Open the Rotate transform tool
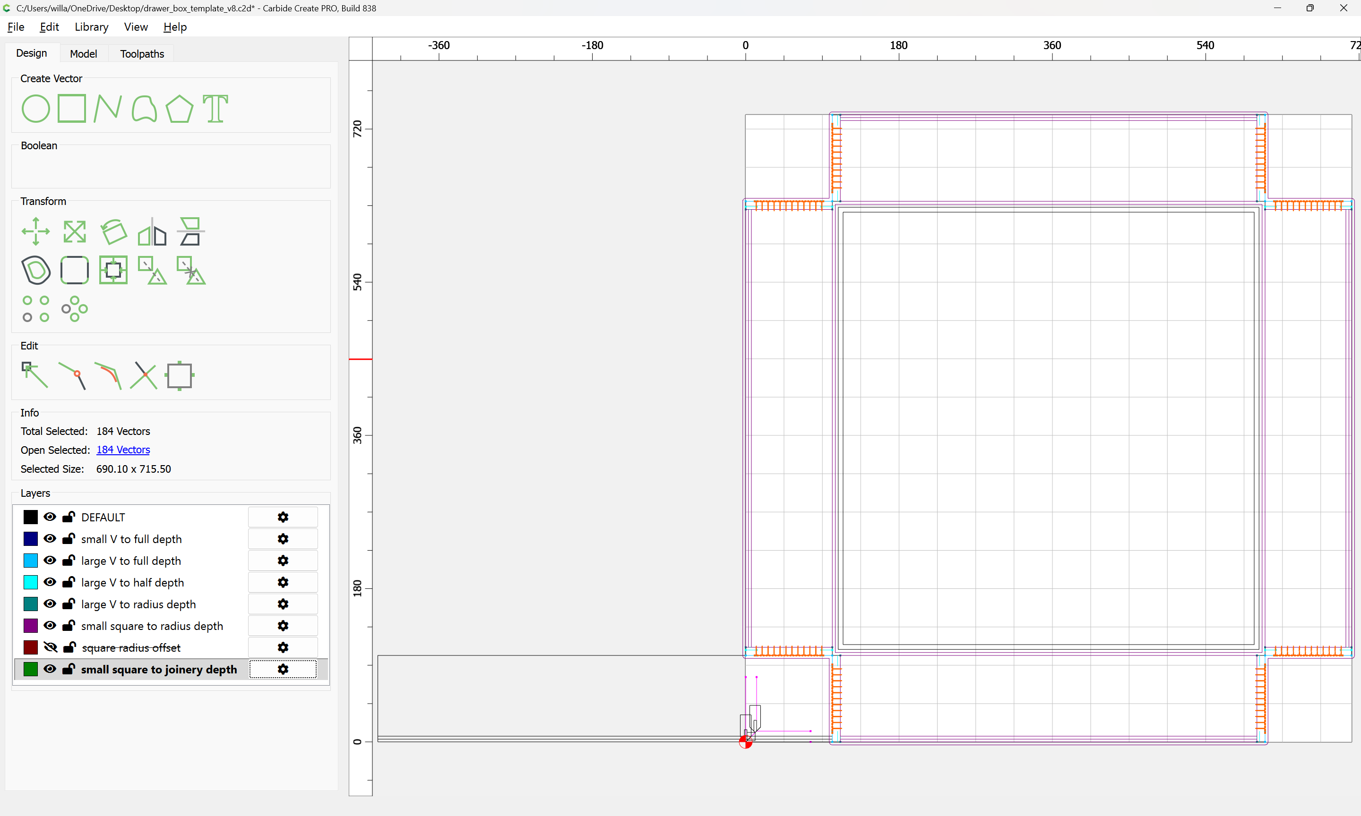 pos(113,231)
